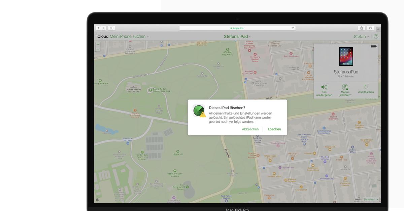Go forward with Safari's forward arrow

point(103,28)
